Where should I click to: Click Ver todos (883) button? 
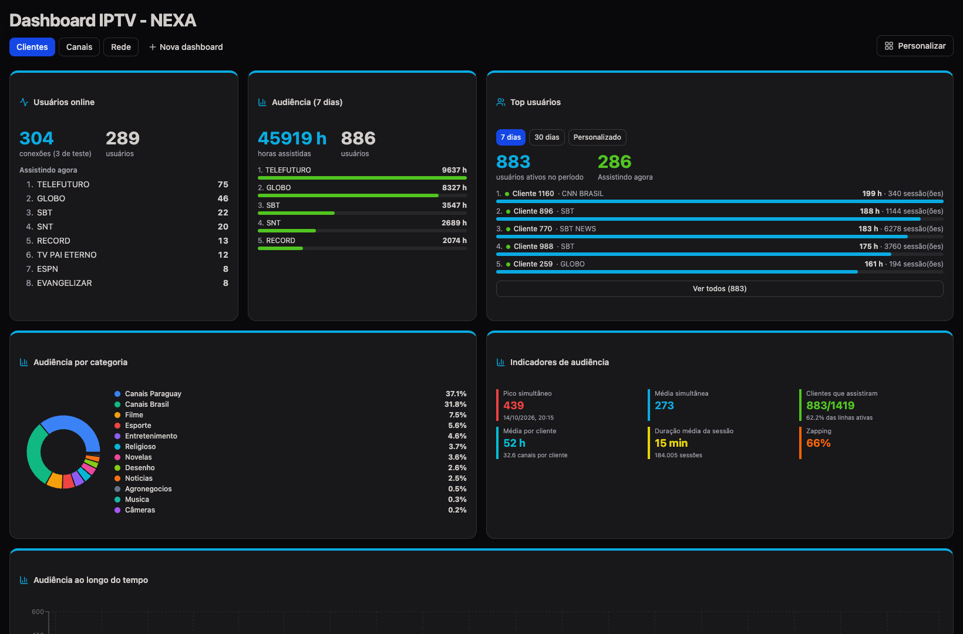(720, 289)
